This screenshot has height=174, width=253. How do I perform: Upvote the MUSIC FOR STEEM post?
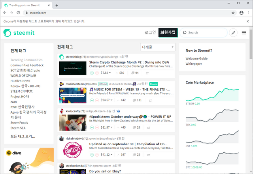(92, 100)
